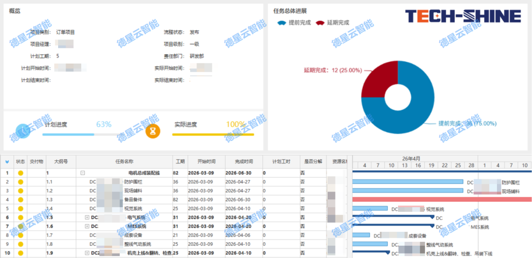Expand the 电气系统 task node
532x258 pixels.
[x=87, y=217]
